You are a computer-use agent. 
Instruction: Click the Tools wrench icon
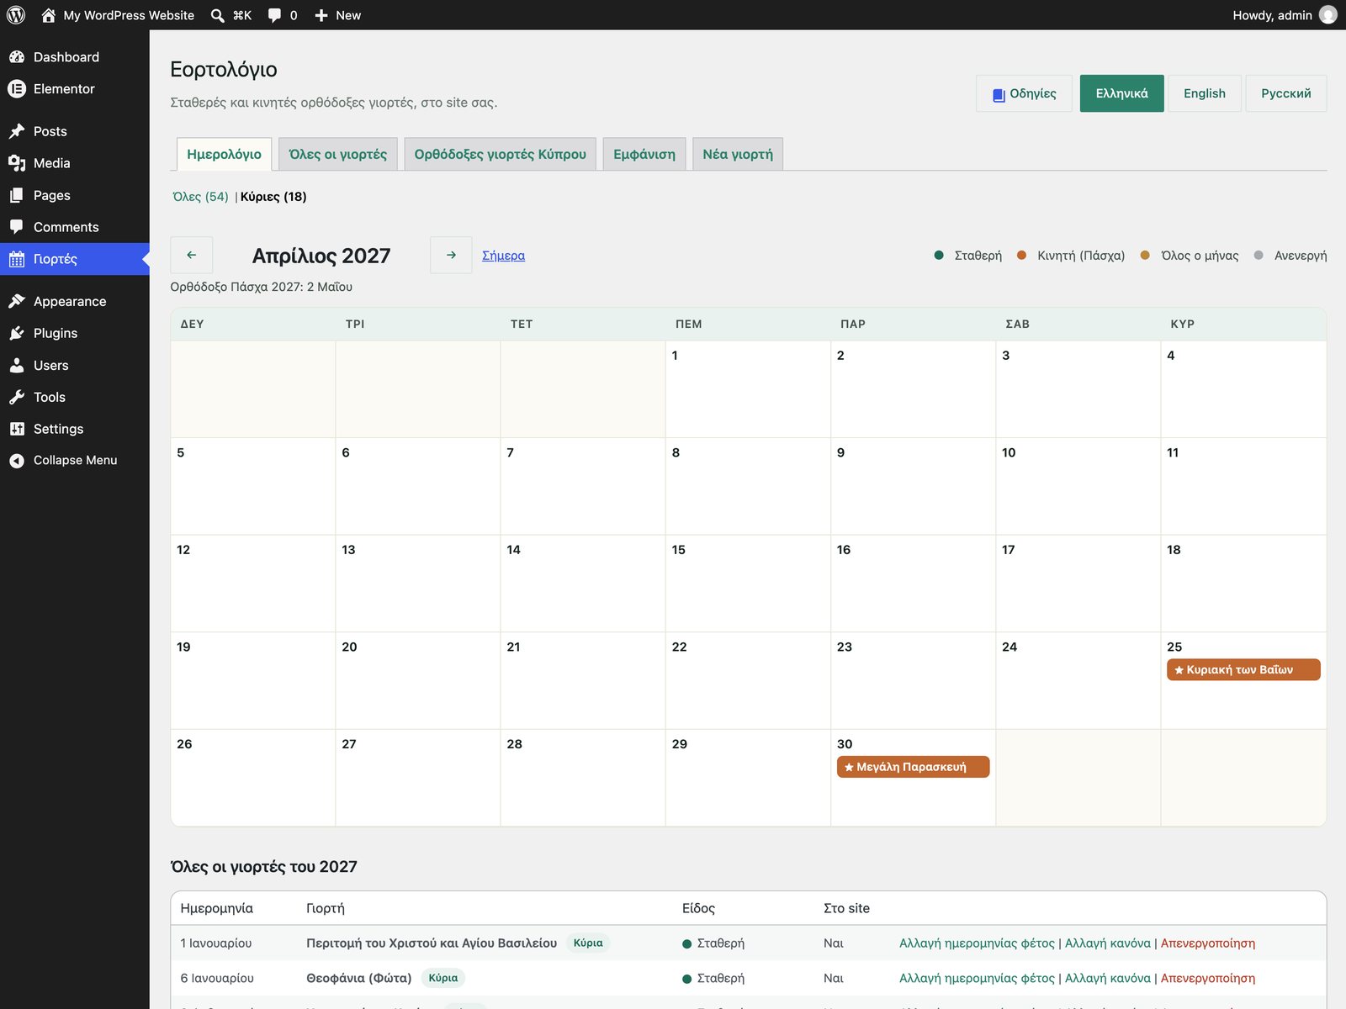[17, 397]
